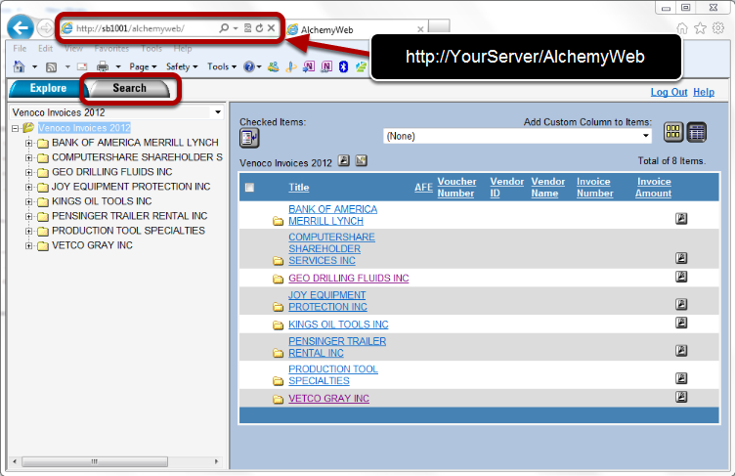This screenshot has width=735, height=476.
Task: Open the VETCO GRAY INC link
Action: tap(328, 399)
